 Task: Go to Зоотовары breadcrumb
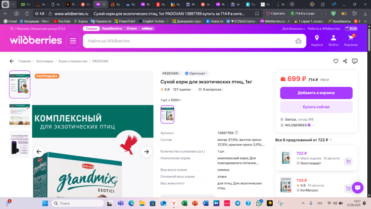pyautogui.click(x=45, y=61)
